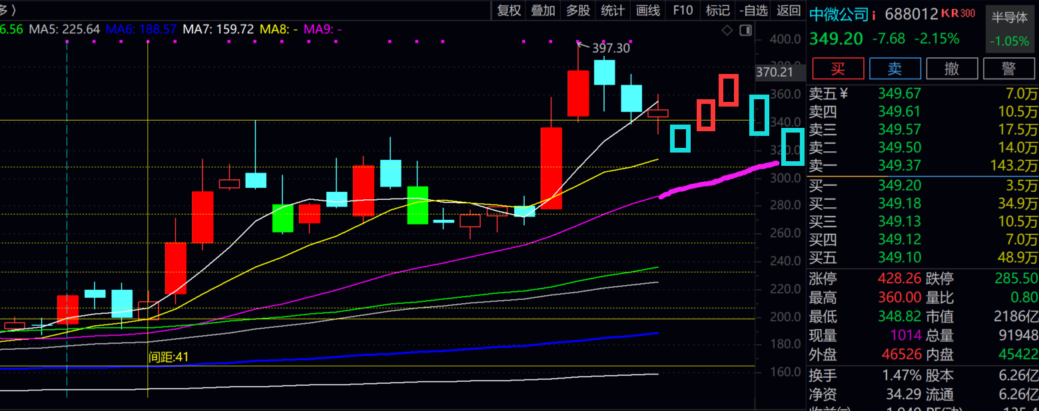1039x411 pixels.
Task: Toggle 叠加 overlay comparison
Action: pyautogui.click(x=543, y=10)
